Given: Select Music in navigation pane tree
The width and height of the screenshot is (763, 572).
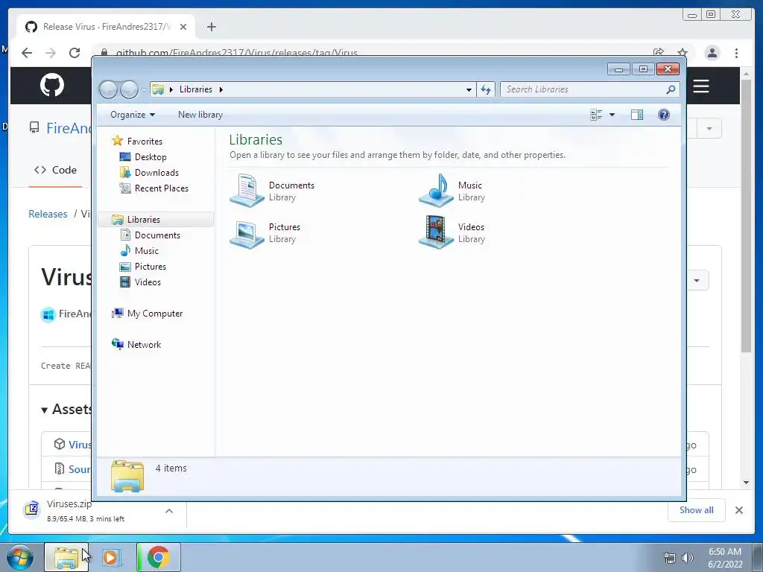Looking at the screenshot, I should tap(147, 251).
